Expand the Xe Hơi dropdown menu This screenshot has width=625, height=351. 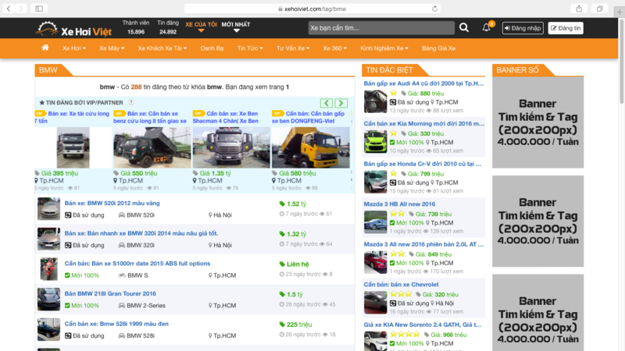73,48
